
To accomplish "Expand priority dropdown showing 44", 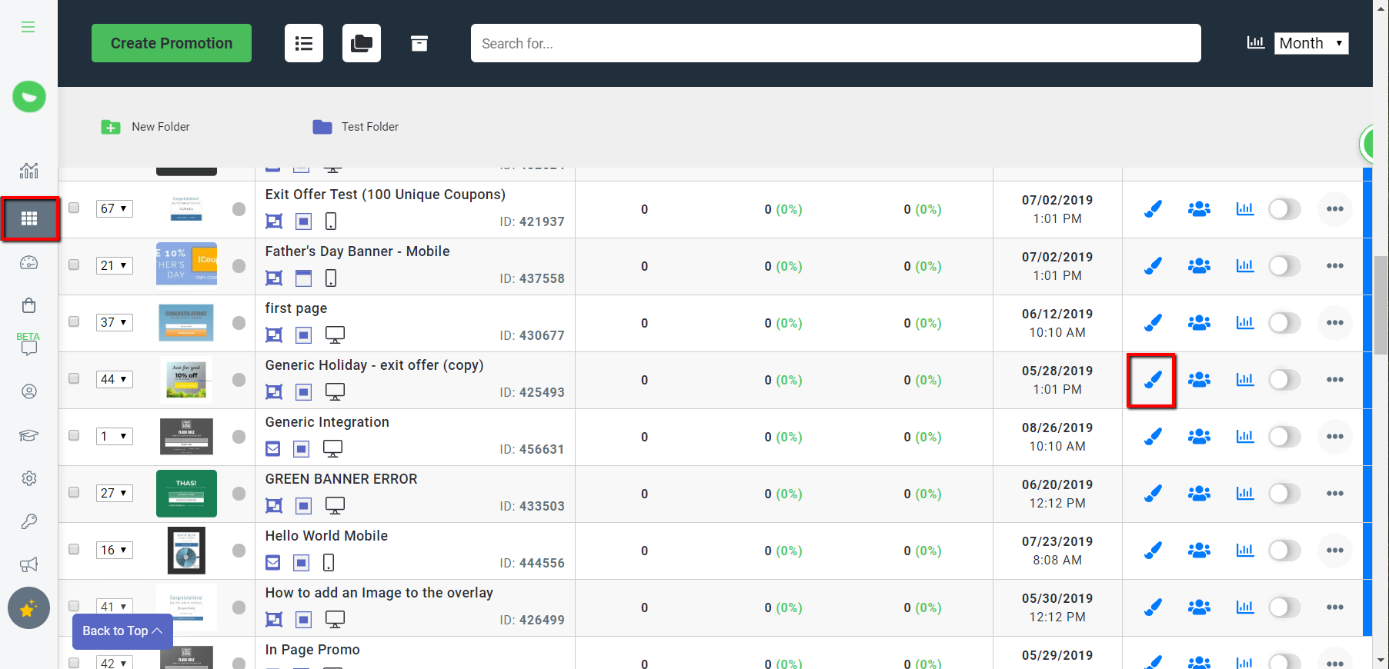I will 115,379.
